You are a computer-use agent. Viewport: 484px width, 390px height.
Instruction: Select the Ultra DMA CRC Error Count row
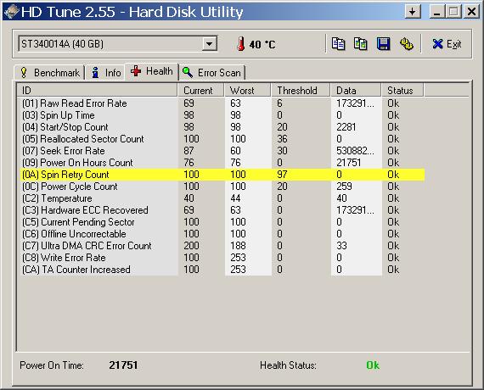222,246
